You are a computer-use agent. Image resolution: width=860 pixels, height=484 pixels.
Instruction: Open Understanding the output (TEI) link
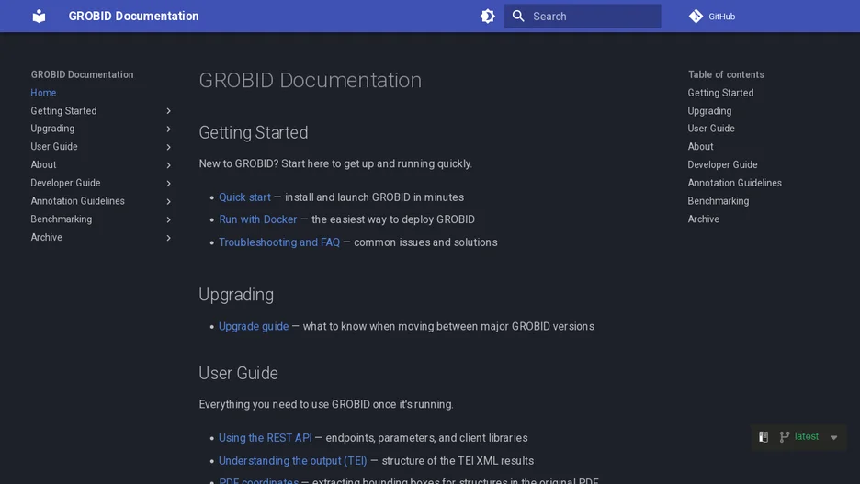click(293, 461)
